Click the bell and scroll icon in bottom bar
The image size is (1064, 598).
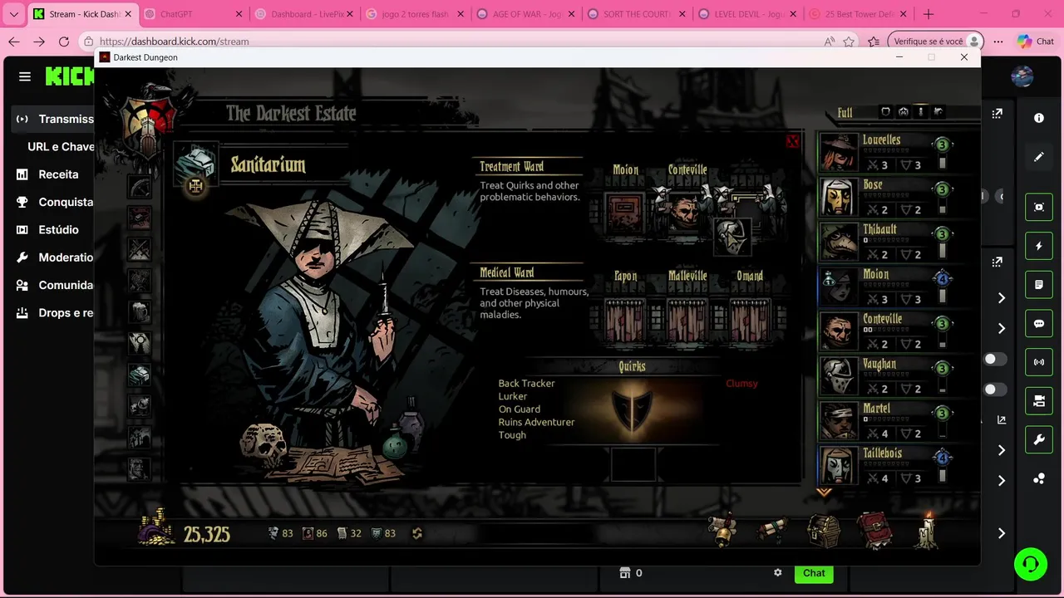pos(723,529)
